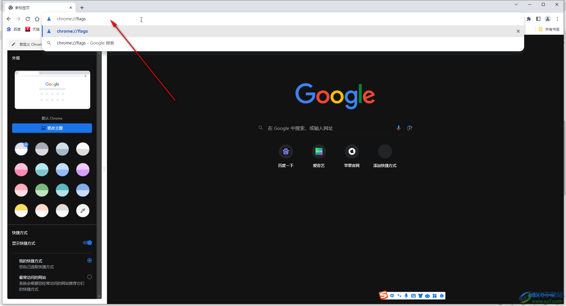Viewport: 566px width, 306px height.
Task: Switch to 新标签页 tab
Action: click(x=40, y=8)
